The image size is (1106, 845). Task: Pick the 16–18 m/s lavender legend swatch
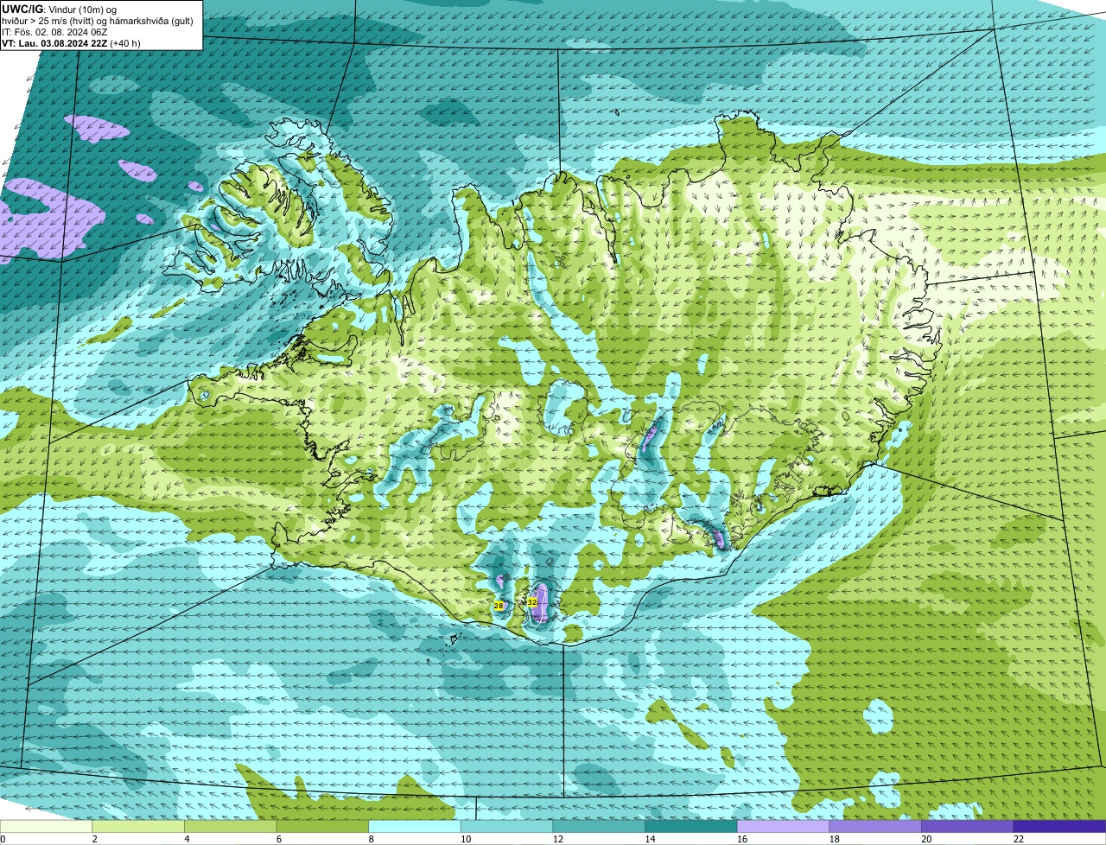click(783, 826)
